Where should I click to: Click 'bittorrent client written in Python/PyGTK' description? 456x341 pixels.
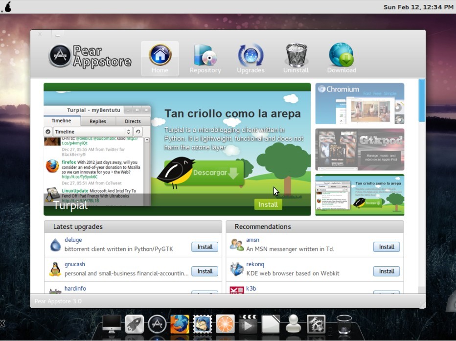coord(119,249)
